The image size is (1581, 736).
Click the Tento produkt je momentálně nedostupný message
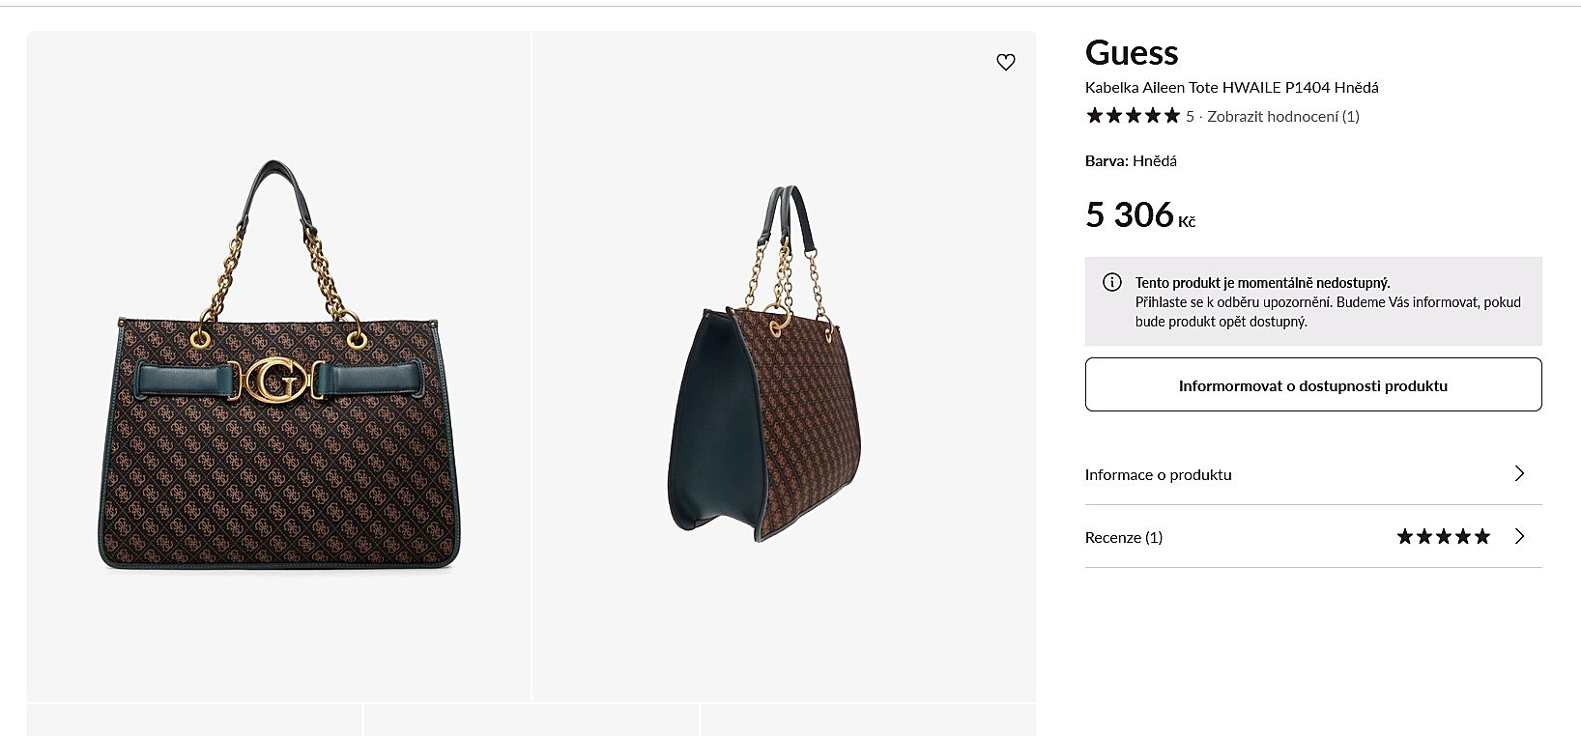[x=1262, y=283]
